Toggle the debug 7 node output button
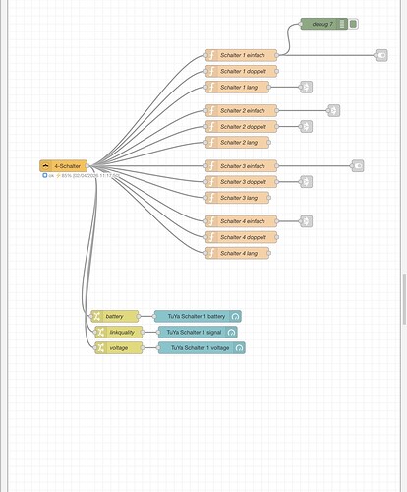The width and height of the screenshot is (407, 492). [x=353, y=24]
